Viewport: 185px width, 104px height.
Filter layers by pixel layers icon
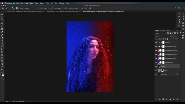click(168, 33)
